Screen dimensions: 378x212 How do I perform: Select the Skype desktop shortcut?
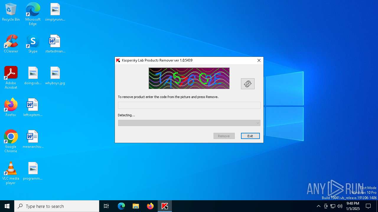(33, 44)
